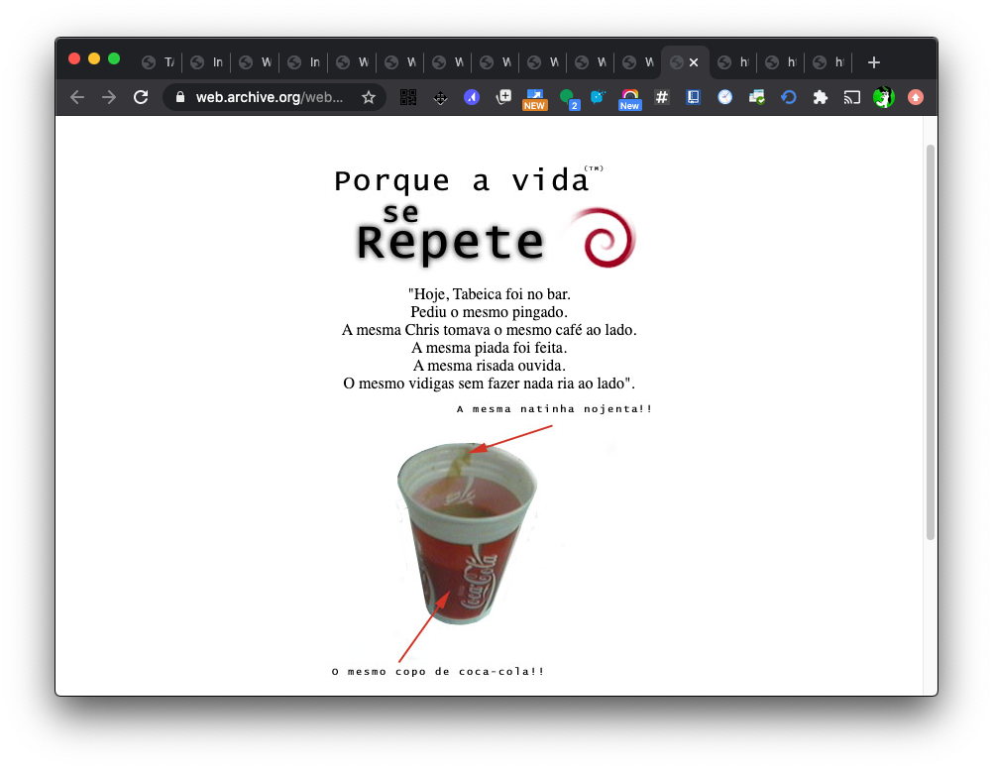
Task: Click the Coca-Cola cup image
Action: pyautogui.click(x=466, y=535)
